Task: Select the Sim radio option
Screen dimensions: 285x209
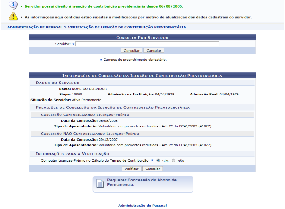Action: pyautogui.click(x=158, y=161)
